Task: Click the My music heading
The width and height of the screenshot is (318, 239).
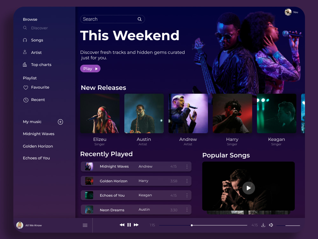Action: [x=32, y=121]
